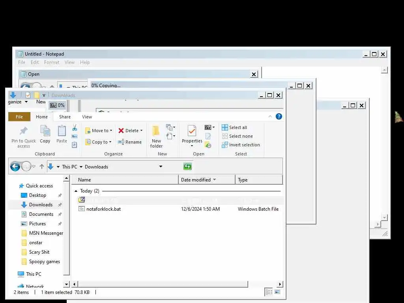The image size is (404, 303).
Task: Click the Paste clipboard icon
Action: [x=62, y=131]
